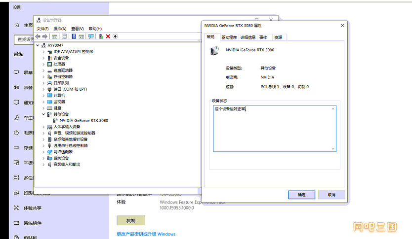The image size is (412, 239).
Task: Close the RTX 3080 properties dialog
Action: [342, 26]
